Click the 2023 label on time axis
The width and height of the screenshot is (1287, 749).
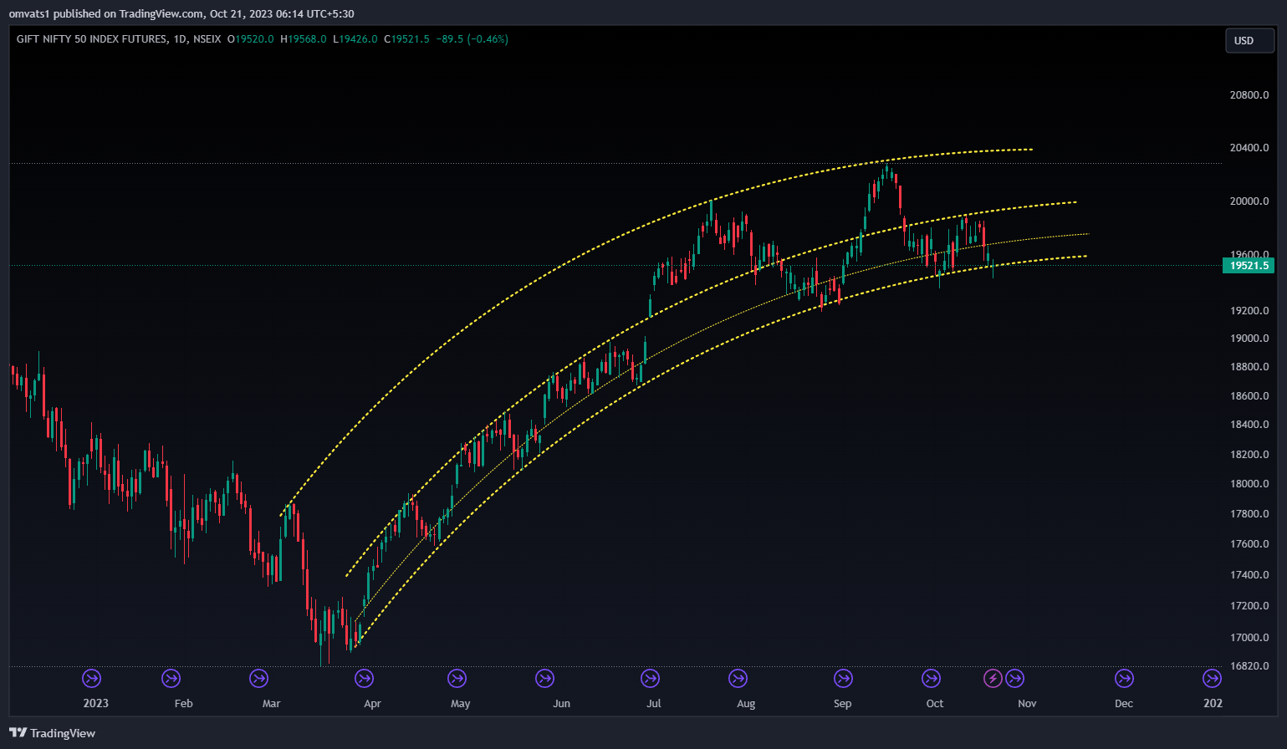(95, 703)
